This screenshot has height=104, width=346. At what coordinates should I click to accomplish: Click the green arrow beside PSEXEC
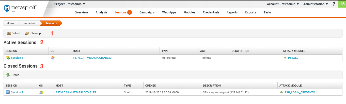point(285,58)
